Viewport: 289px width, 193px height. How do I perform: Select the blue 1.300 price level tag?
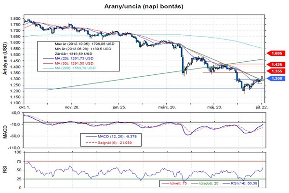click(x=276, y=78)
